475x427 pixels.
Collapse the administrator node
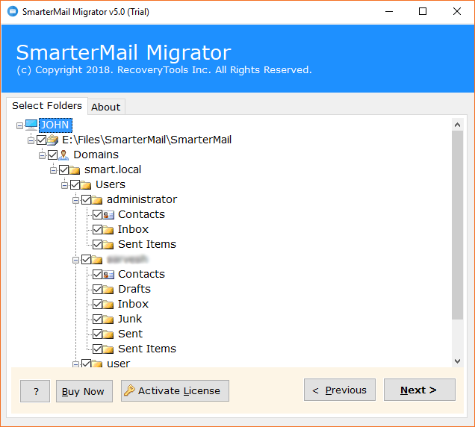[x=75, y=200]
